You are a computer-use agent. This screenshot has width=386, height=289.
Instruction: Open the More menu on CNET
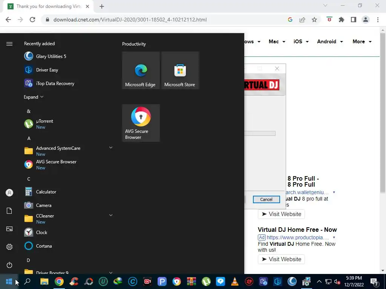(x=362, y=41)
